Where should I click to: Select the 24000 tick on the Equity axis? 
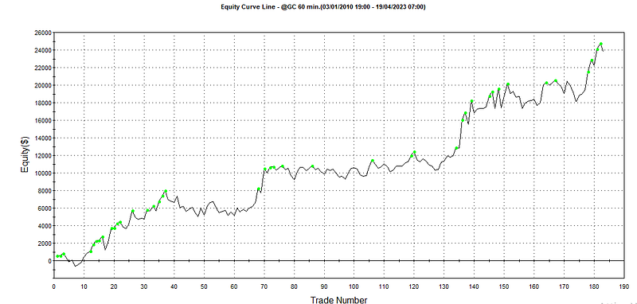coord(43,50)
